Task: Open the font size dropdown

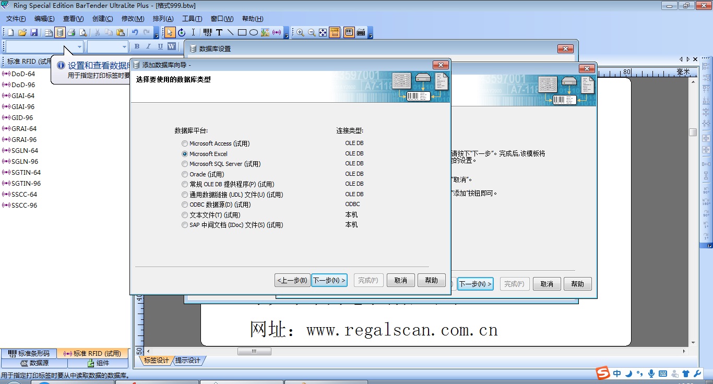Action: tap(124, 47)
